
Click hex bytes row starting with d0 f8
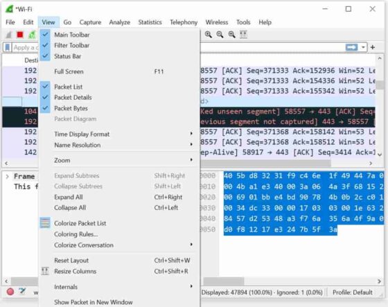[281, 229]
